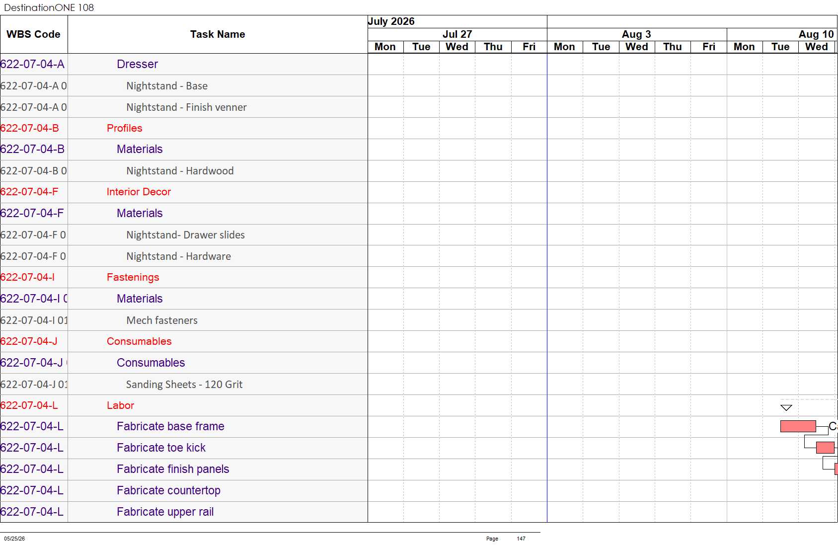Click WBS code 622-07-04-A for Dresser
Screen dimensions: 838x545
[x=32, y=64]
